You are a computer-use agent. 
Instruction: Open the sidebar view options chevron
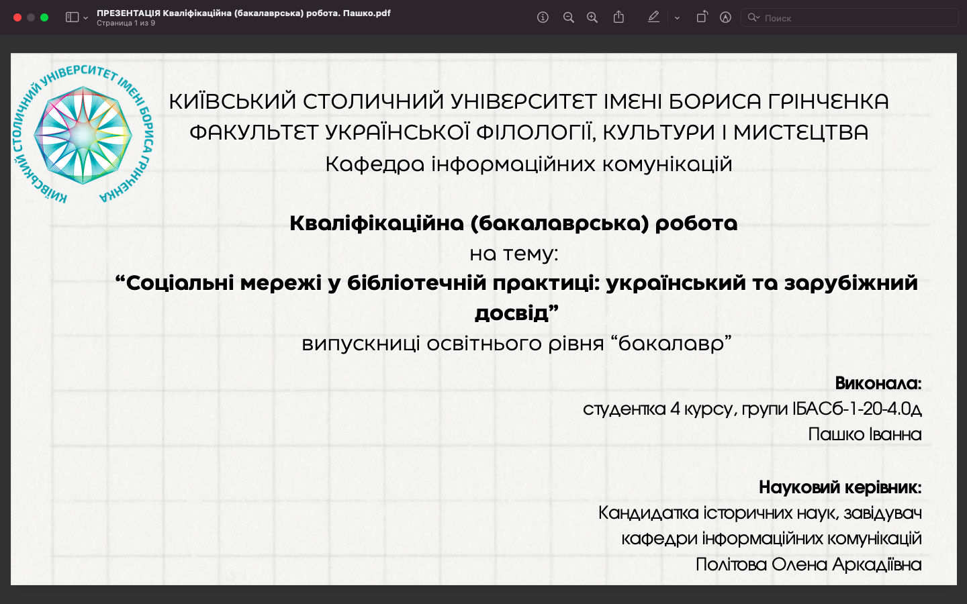(85, 18)
